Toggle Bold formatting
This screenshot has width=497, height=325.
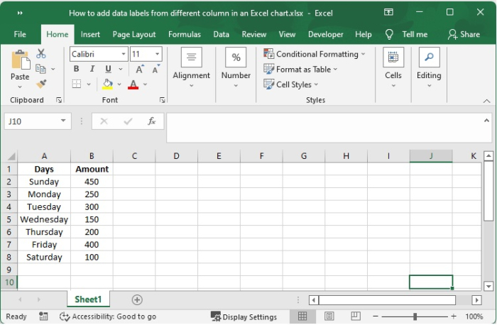pos(77,69)
